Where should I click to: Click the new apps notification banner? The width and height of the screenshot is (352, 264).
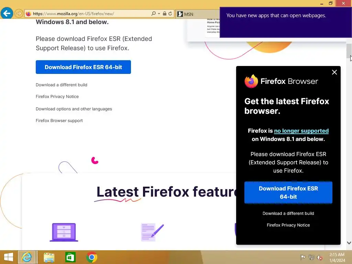[286, 22]
